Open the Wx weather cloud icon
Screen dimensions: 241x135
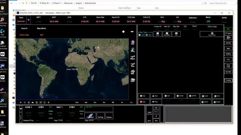[133, 72]
